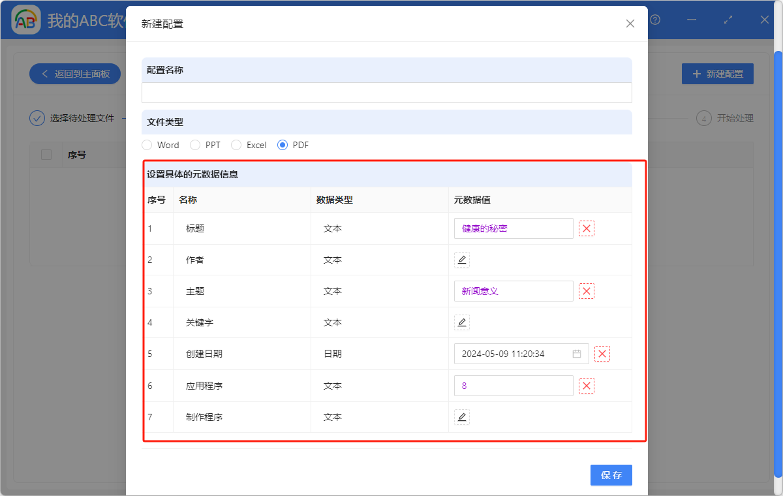Click the edit pencil icon for 关键字
Viewport: 783px width, 496px height.
coord(462,322)
